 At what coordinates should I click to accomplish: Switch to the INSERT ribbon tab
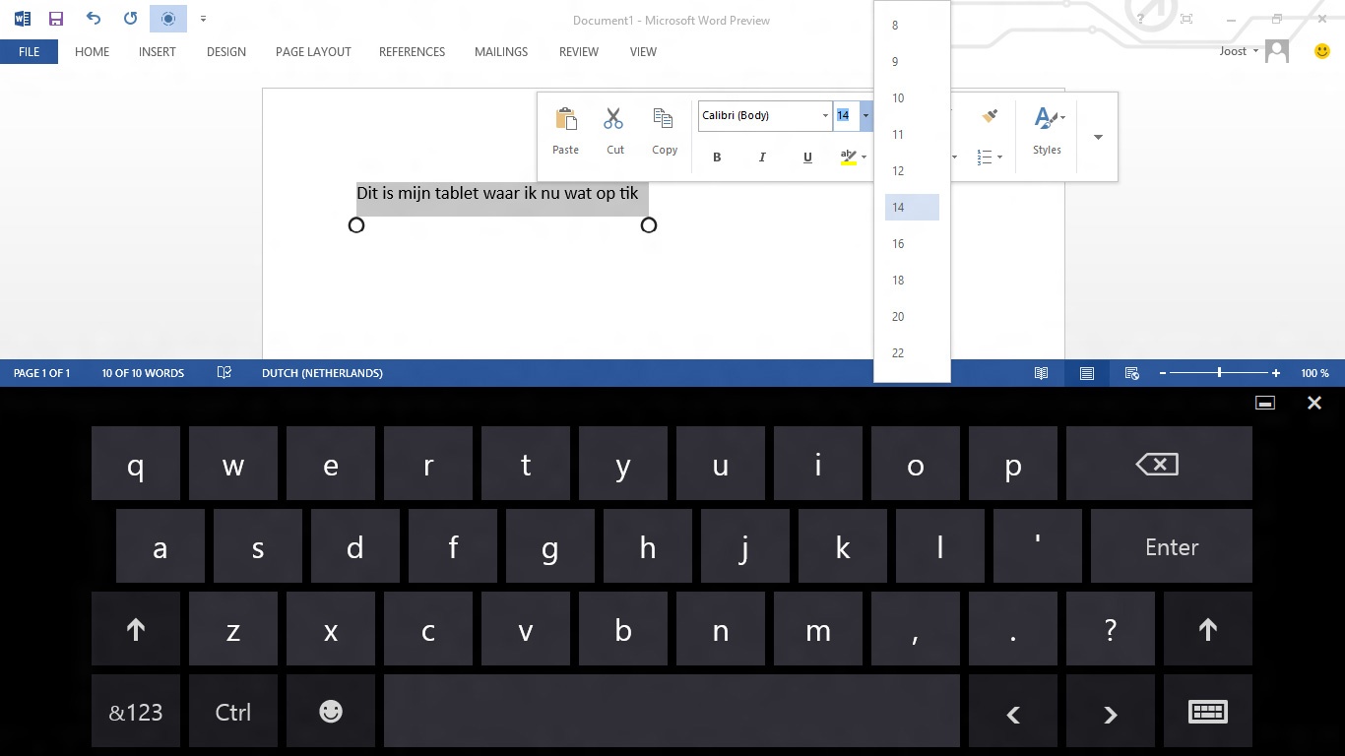click(158, 51)
